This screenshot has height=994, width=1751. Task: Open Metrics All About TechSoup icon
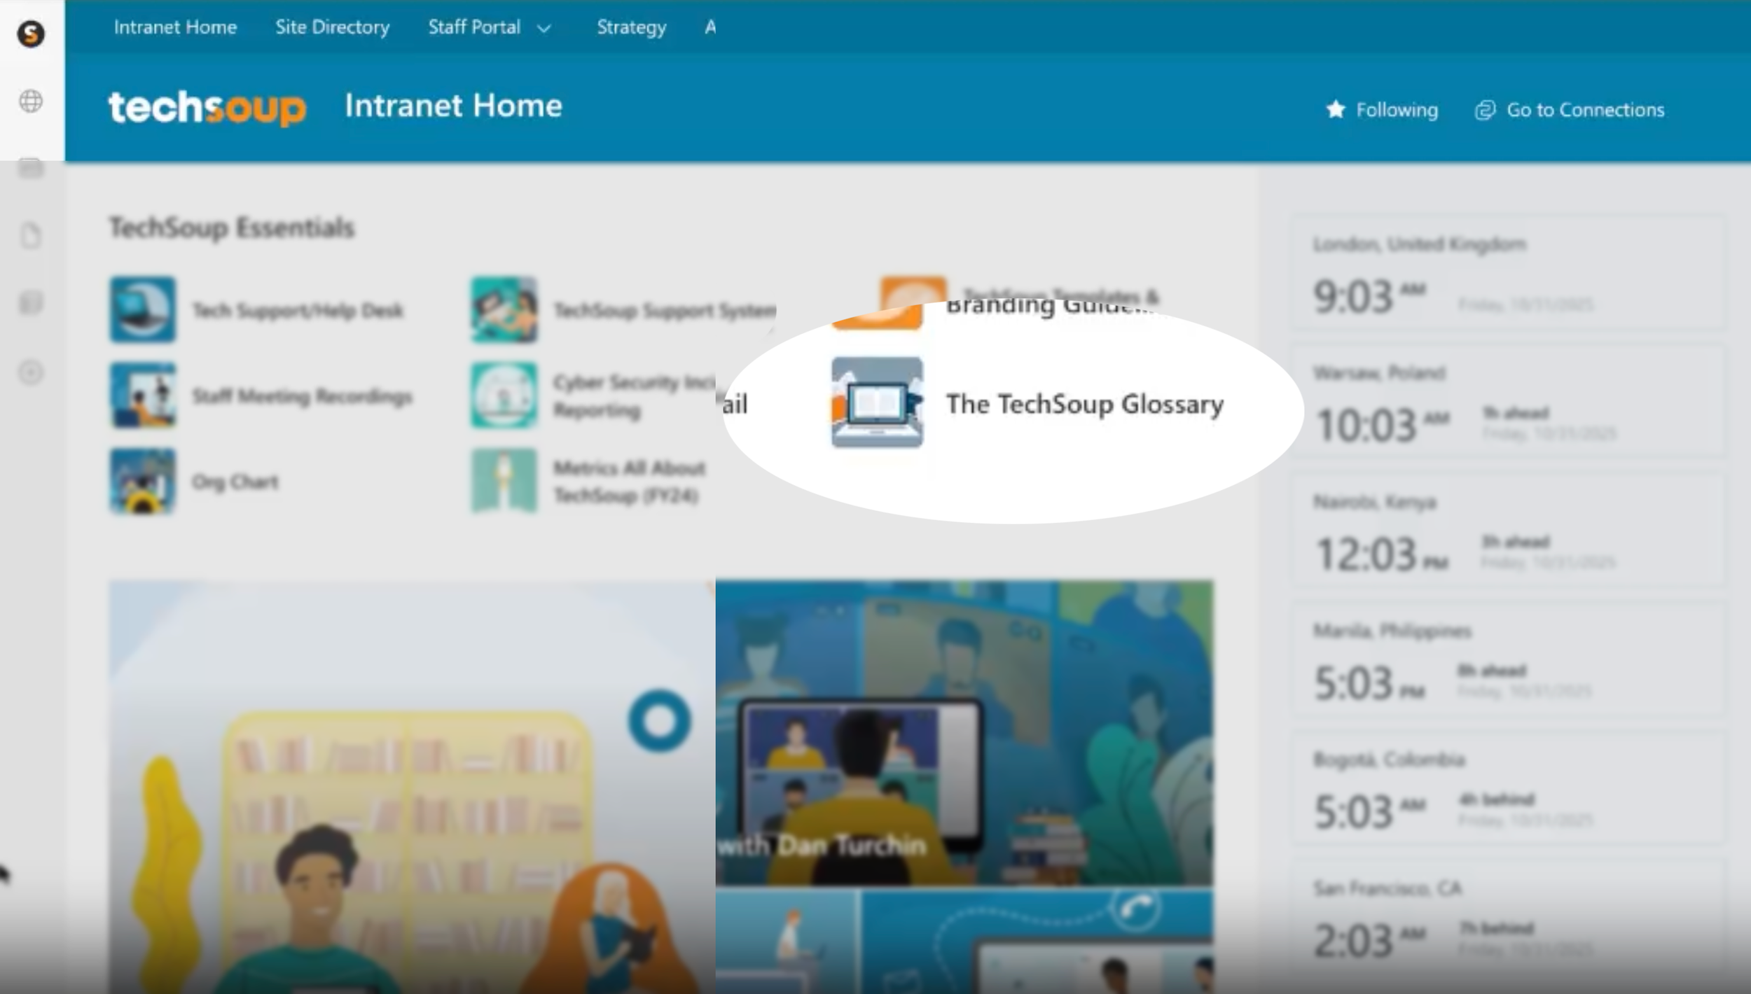504,482
